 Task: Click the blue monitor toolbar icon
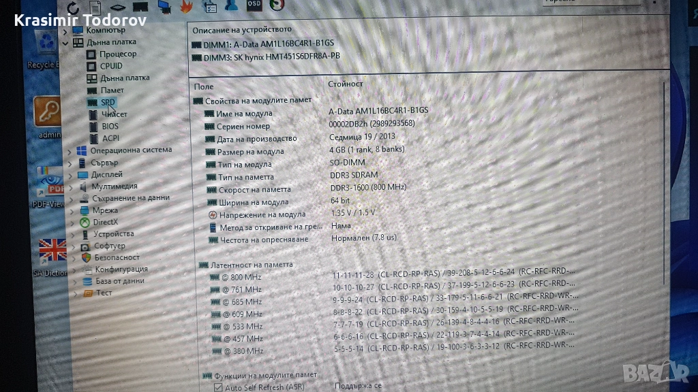(x=164, y=7)
